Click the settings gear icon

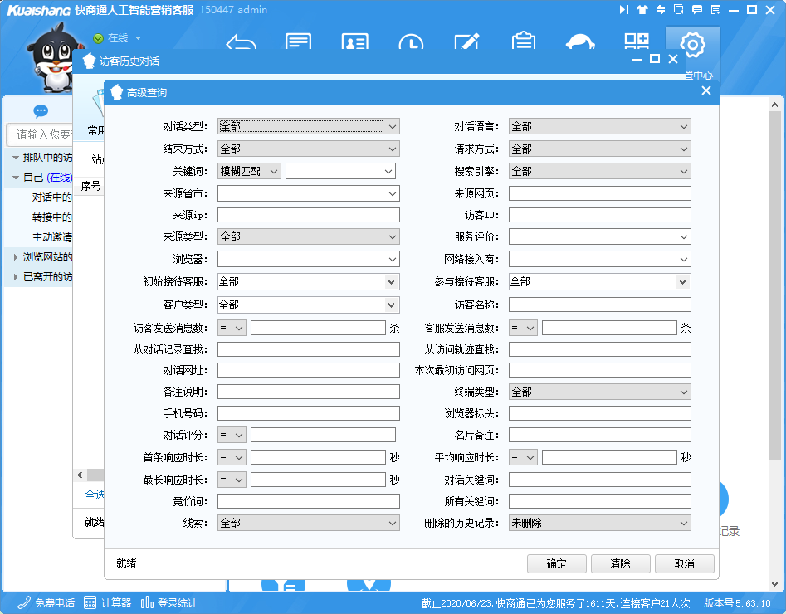coord(692,44)
